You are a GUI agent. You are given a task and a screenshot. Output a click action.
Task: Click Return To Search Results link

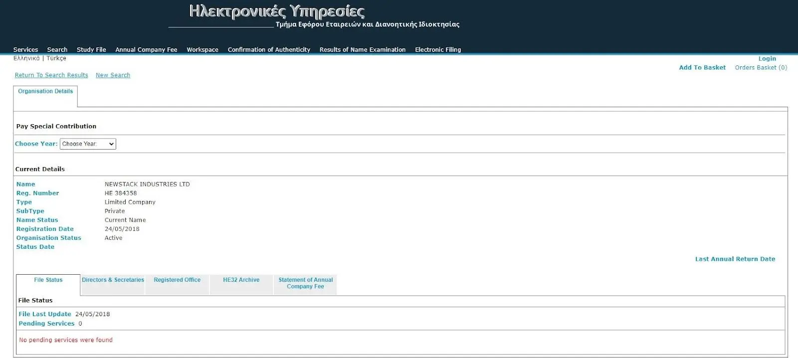click(51, 75)
